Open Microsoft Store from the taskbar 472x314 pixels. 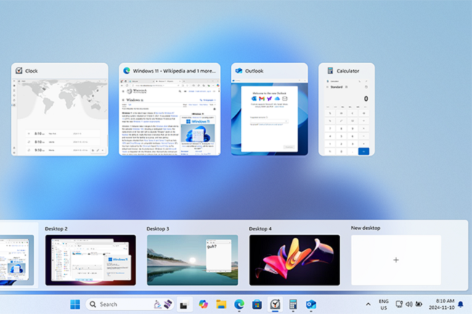[257, 304]
